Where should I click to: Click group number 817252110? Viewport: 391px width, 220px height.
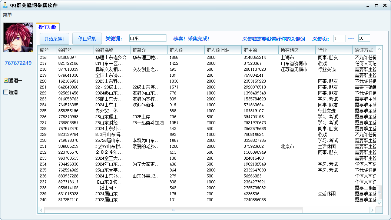point(68,200)
